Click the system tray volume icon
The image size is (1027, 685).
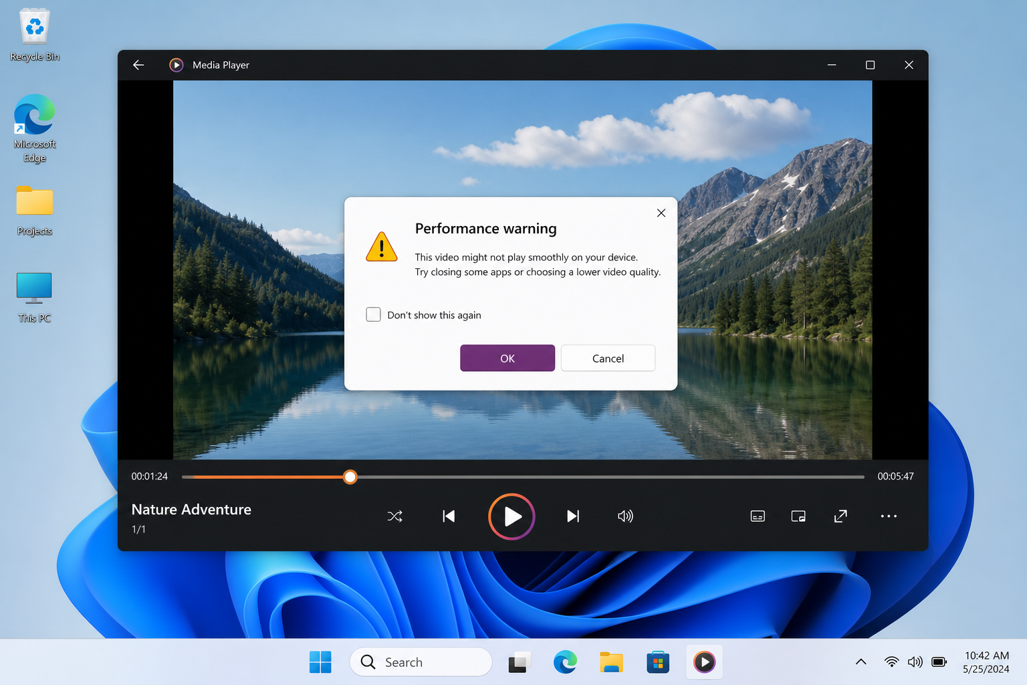tap(915, 662)
